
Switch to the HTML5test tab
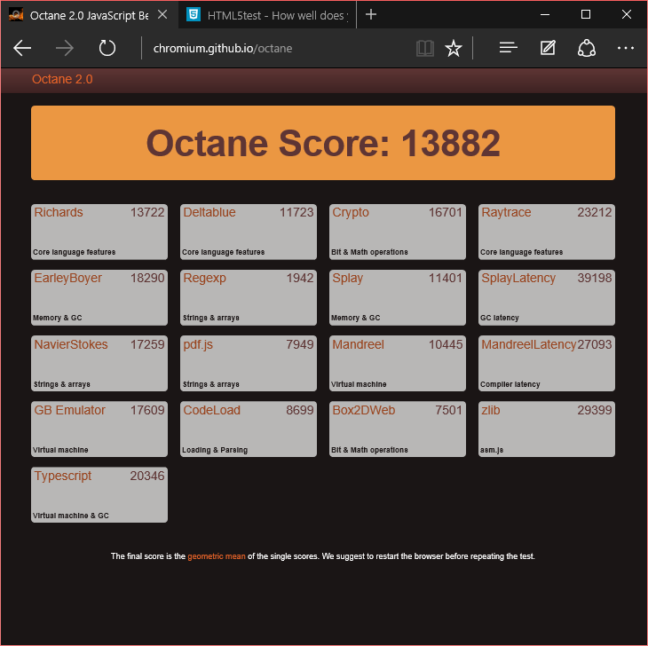pyautogui.click(x=266, y=15)
